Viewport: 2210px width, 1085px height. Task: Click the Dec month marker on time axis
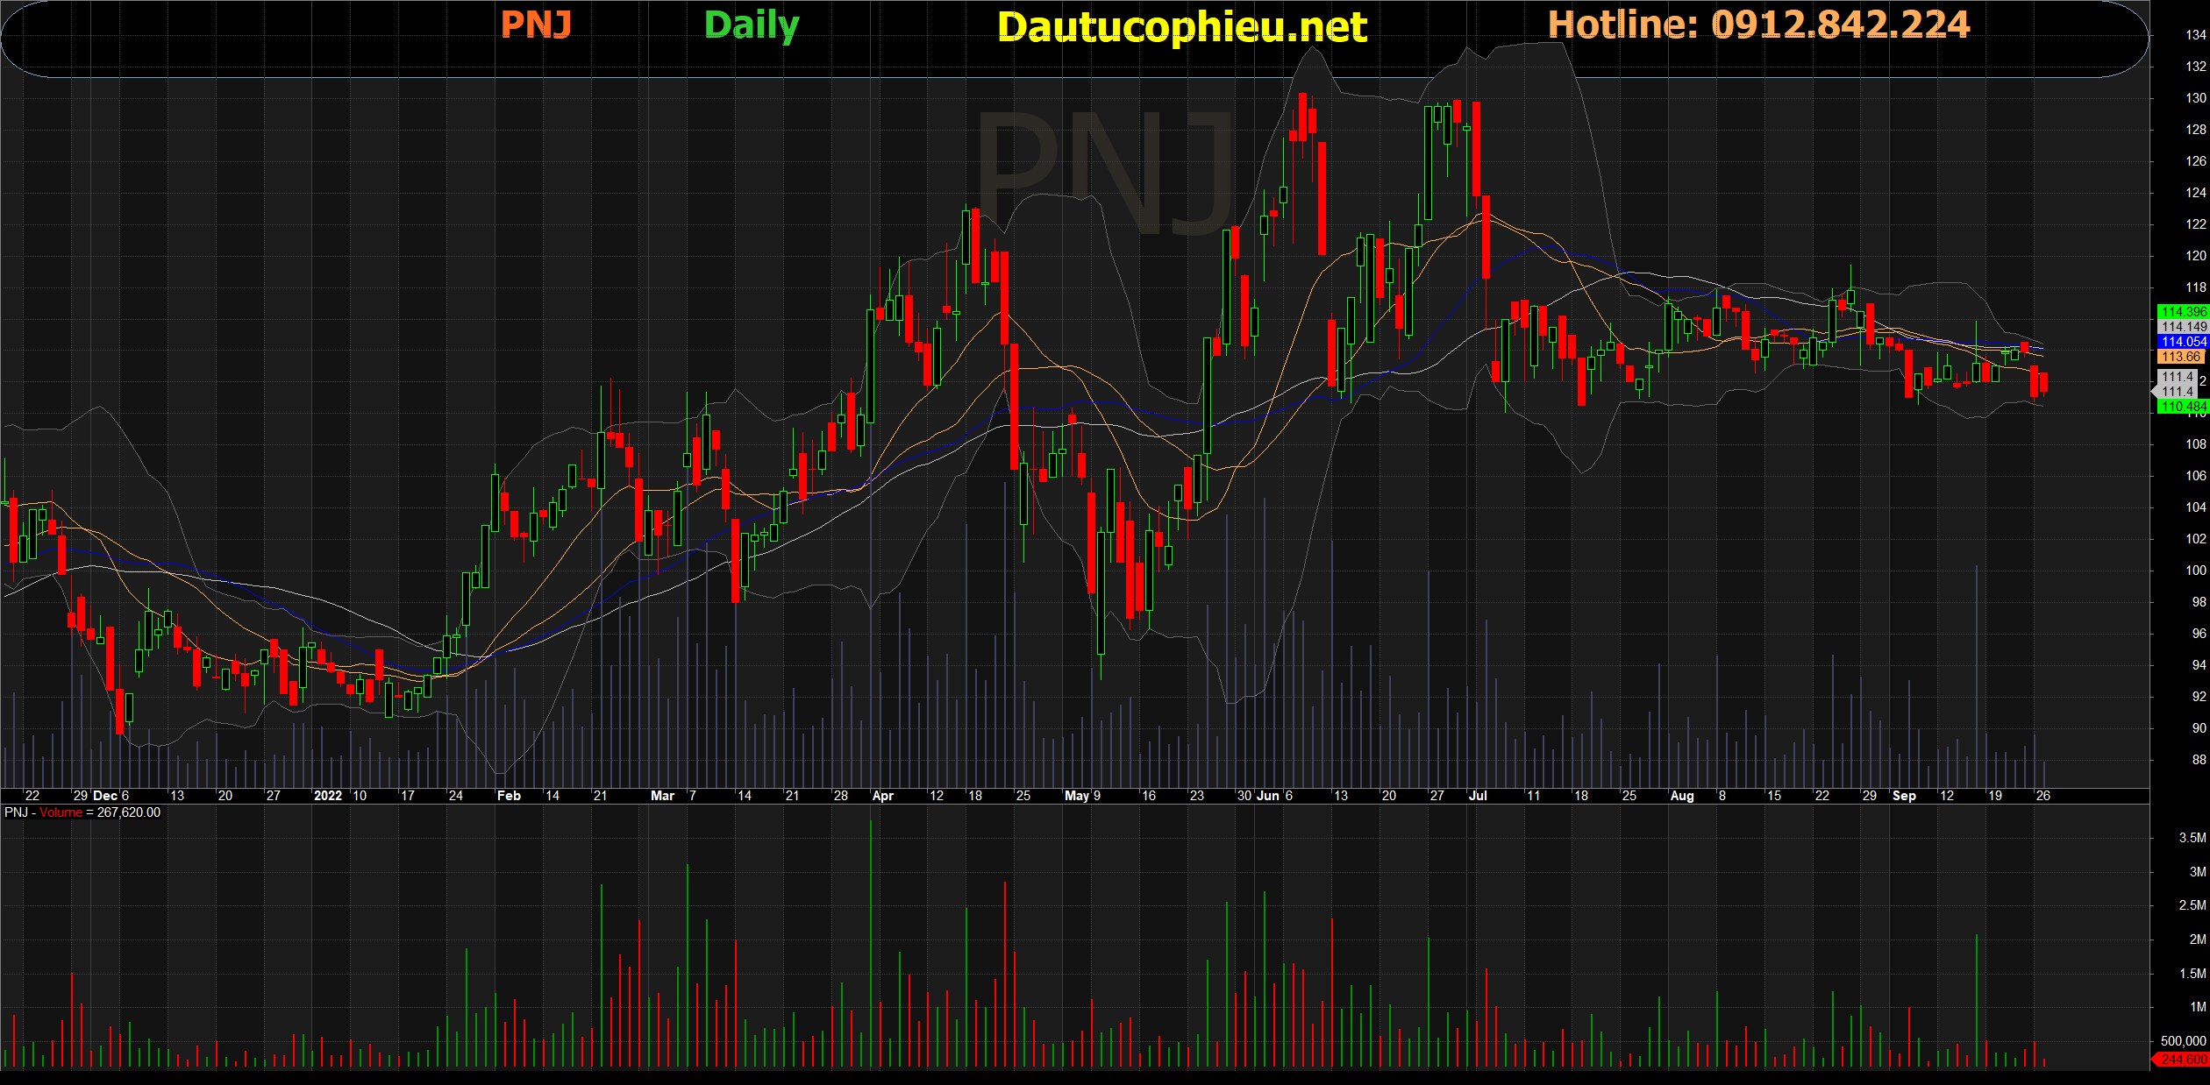click(105, 796)
